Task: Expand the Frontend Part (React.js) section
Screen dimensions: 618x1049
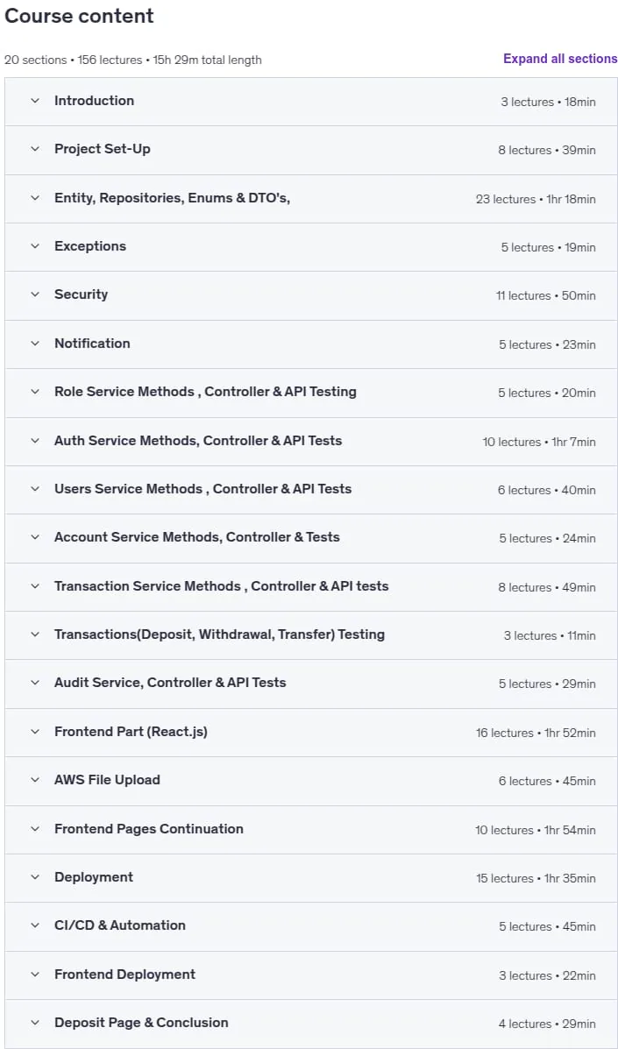Action: tap(310, 732)
